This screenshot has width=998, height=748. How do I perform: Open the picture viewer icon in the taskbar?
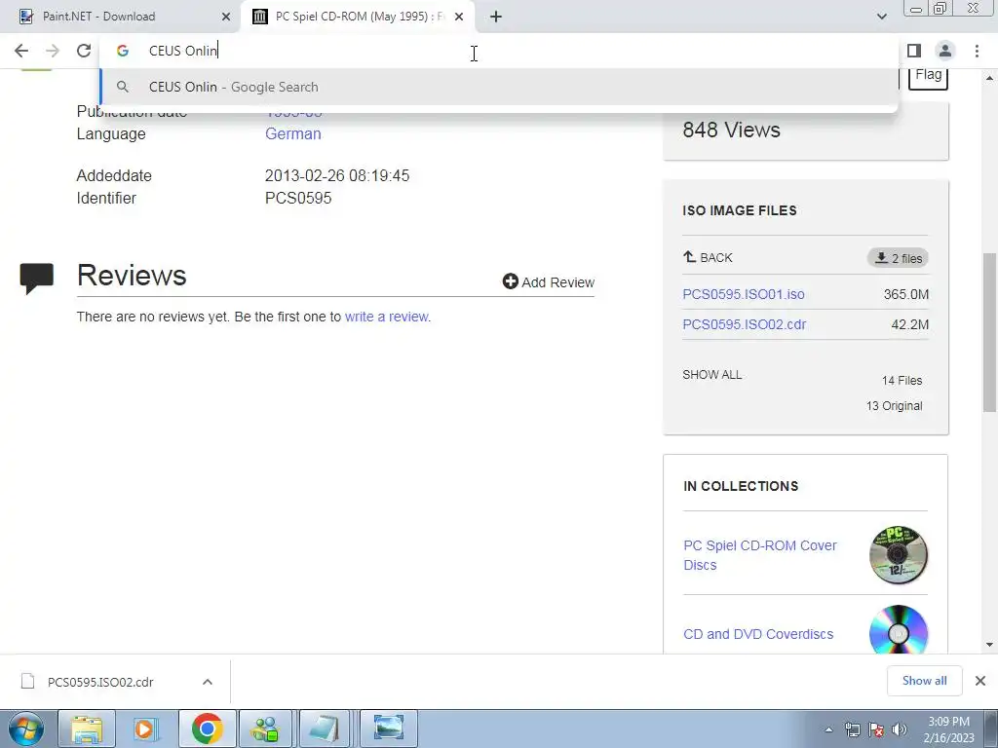coord(388,729)
